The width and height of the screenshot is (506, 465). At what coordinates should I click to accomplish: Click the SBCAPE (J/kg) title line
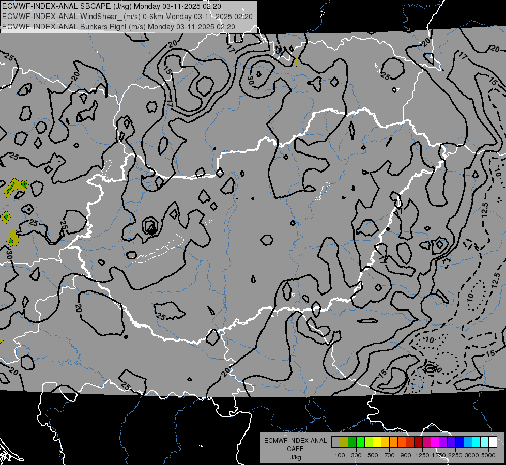(x=112, y=6)
